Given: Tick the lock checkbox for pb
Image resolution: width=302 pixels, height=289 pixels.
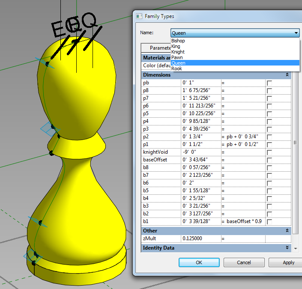Looking at the screenshot, I should click(x=269, y=83).
